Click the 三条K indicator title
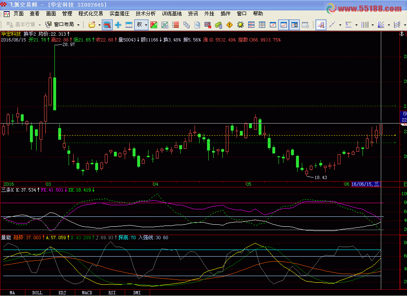The height and width of the screenshot is (296, 407). tap(7, 190)
